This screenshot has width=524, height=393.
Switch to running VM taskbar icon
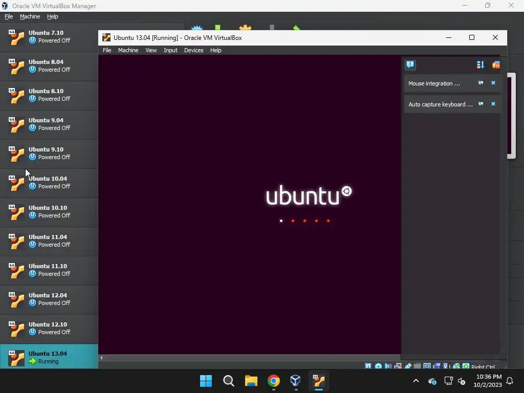(x=318, y=381)
